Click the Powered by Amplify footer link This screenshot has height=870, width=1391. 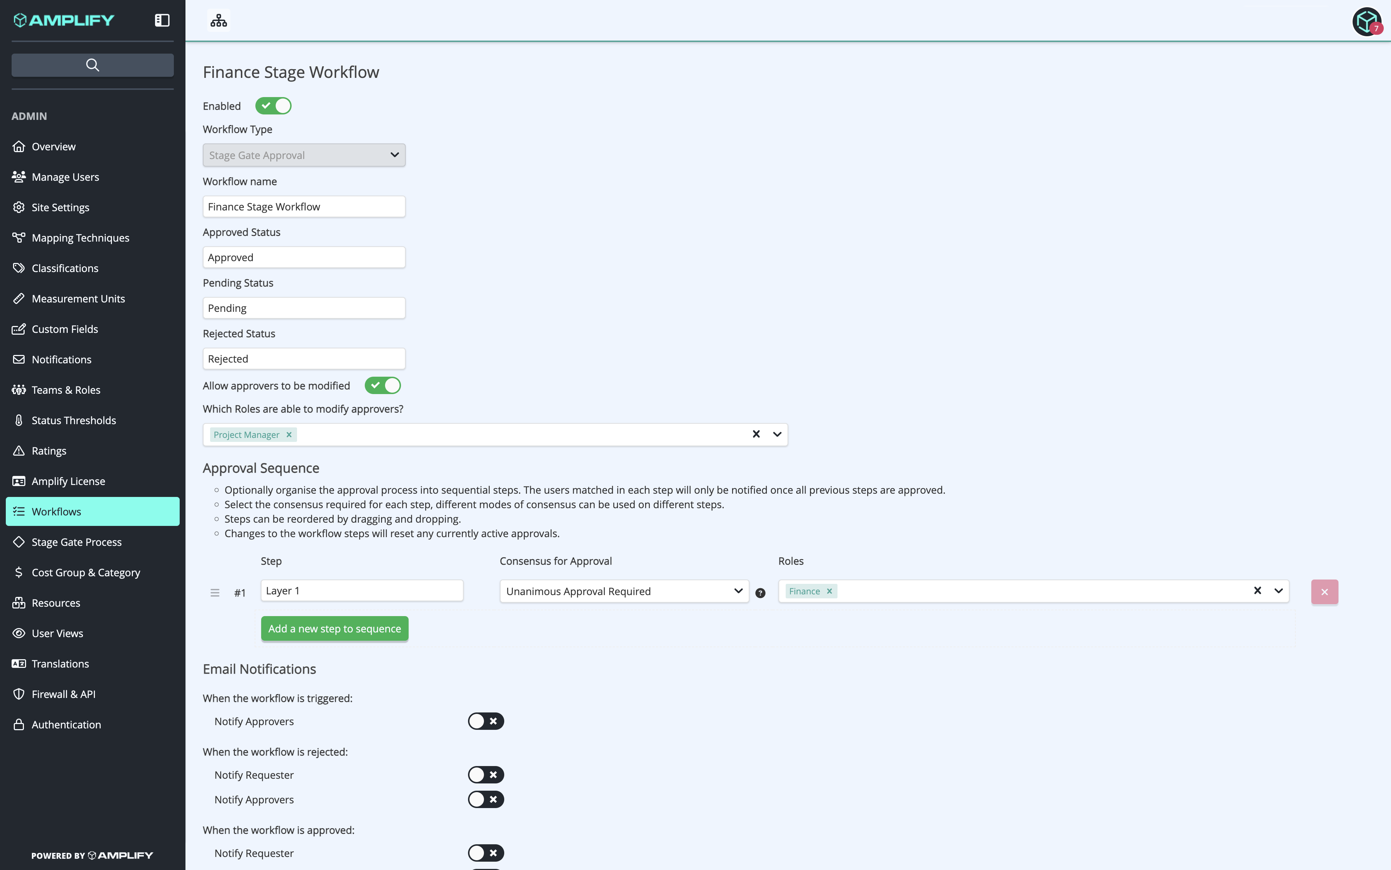[x=92, y=856]
